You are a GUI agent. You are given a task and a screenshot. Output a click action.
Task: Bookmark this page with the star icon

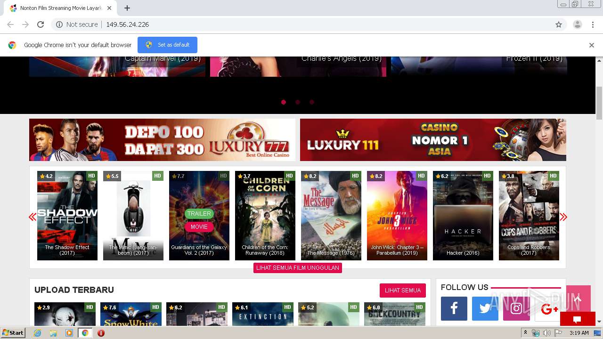(559, 24)
